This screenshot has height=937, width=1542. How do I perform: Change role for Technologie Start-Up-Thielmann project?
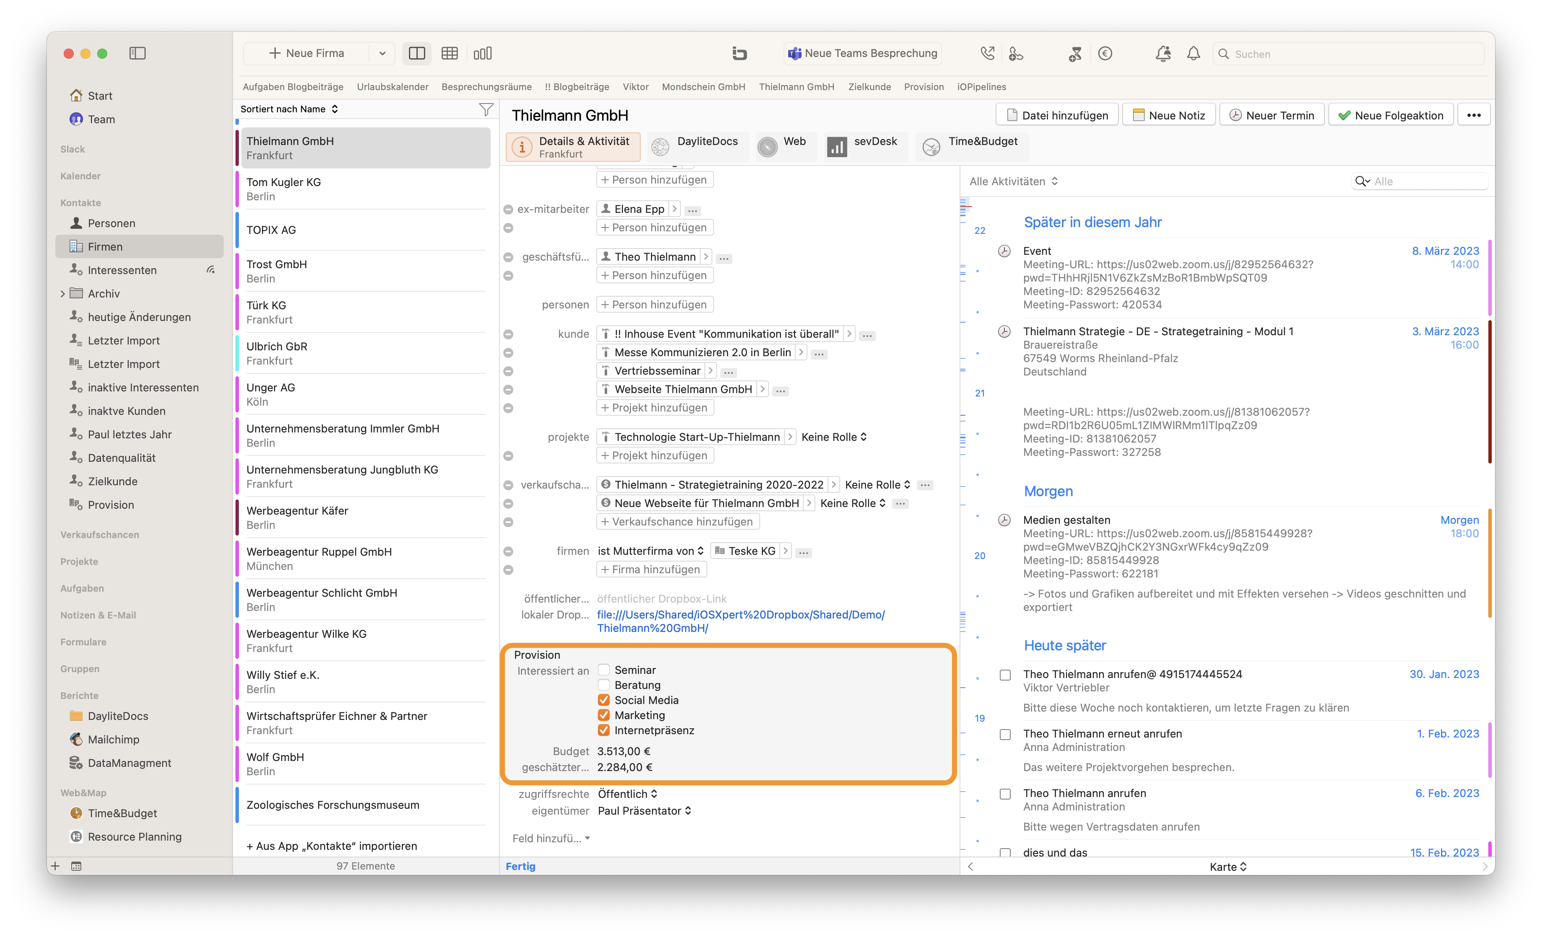(x=833, y=436)
